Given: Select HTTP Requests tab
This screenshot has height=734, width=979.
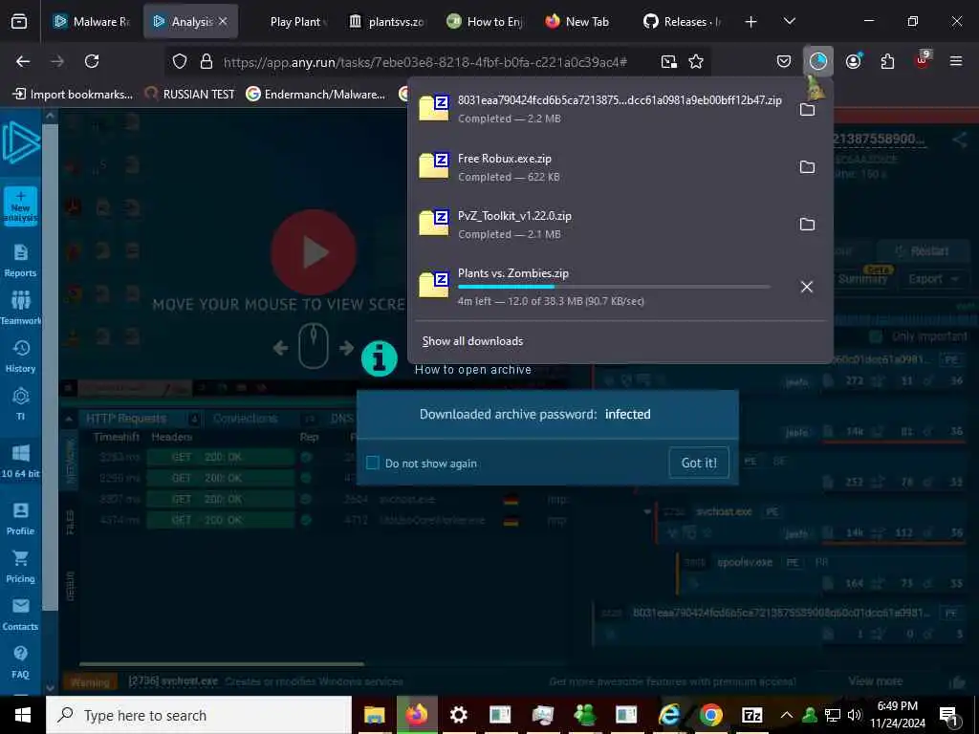Looking at the screenshot, I should pyautogui.click(x=125, y=419).
